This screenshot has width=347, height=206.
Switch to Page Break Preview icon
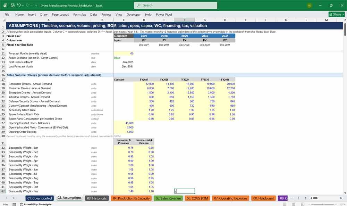[303, 204]
